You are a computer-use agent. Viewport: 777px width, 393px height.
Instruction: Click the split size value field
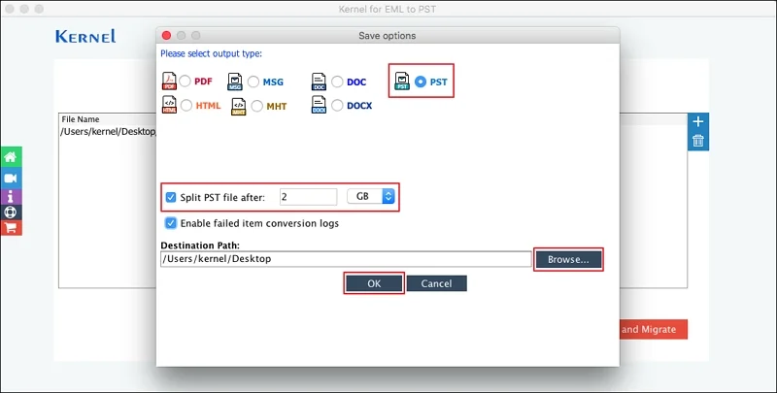308,196
